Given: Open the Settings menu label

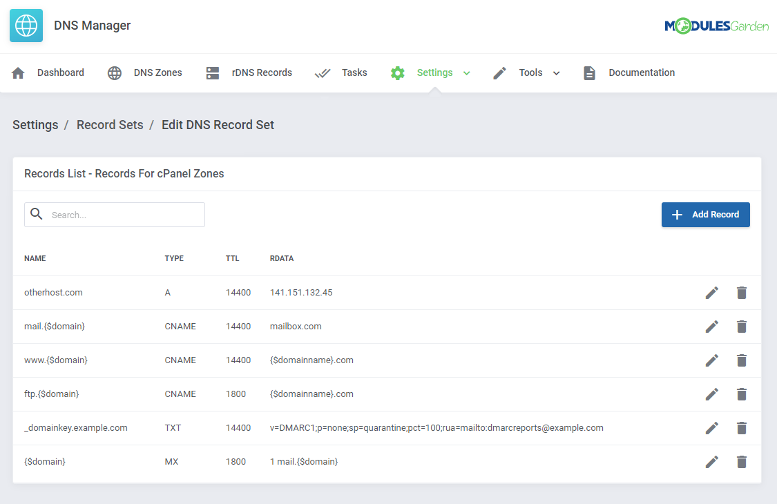Looking at the screenshot, I should (434, 72).
